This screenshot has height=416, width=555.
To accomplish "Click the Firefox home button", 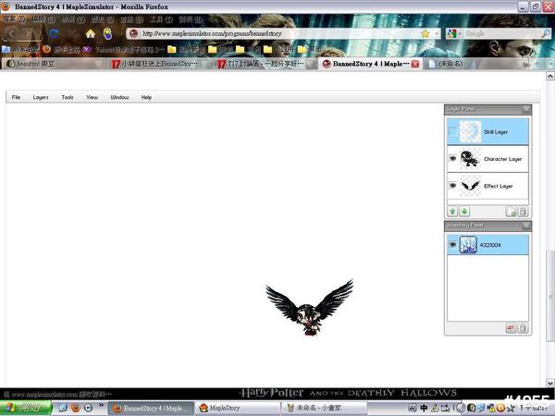I will click(x=91, y=33).
